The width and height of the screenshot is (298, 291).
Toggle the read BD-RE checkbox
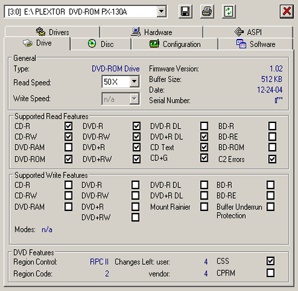pos(272,137)
